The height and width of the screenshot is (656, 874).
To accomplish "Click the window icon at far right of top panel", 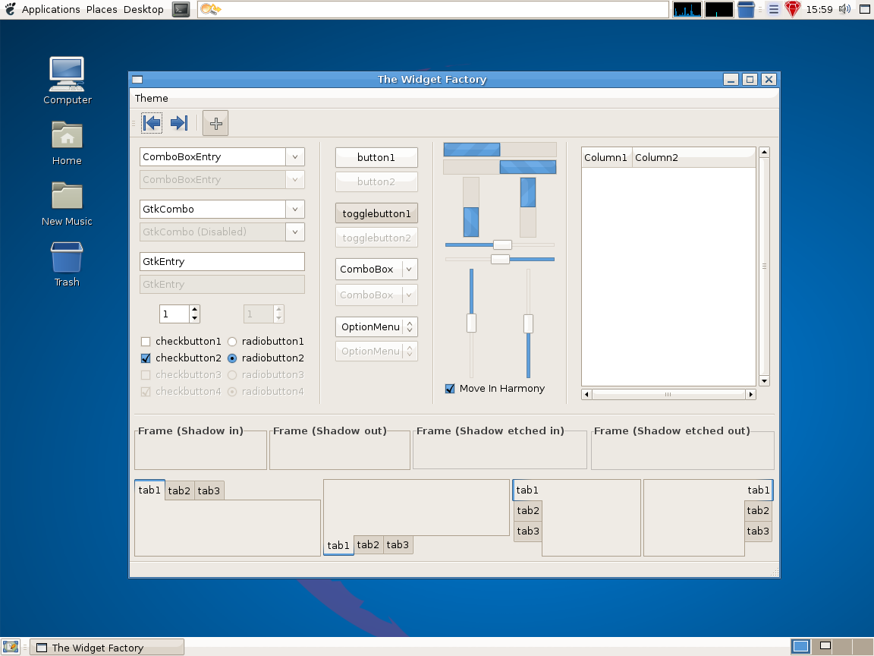I will coord(865,9).
